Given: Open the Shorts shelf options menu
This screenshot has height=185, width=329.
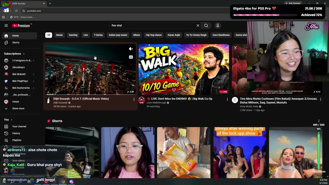Looking at the screenshot, I should [319, 121].
